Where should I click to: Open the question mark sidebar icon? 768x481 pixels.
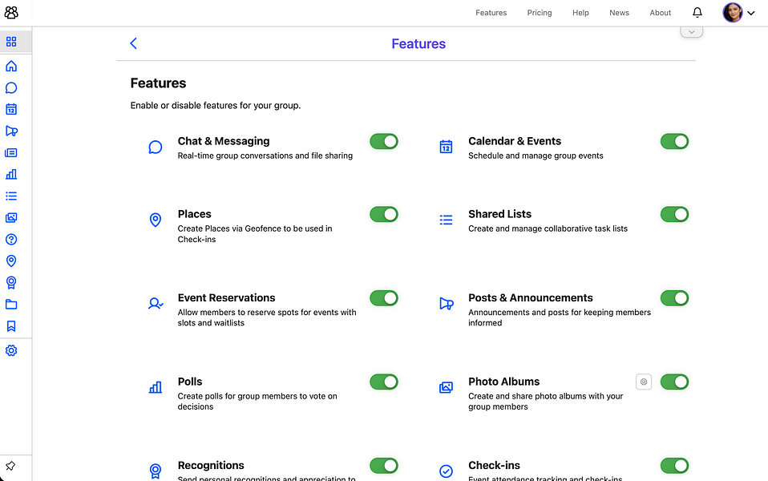(11, 240)
